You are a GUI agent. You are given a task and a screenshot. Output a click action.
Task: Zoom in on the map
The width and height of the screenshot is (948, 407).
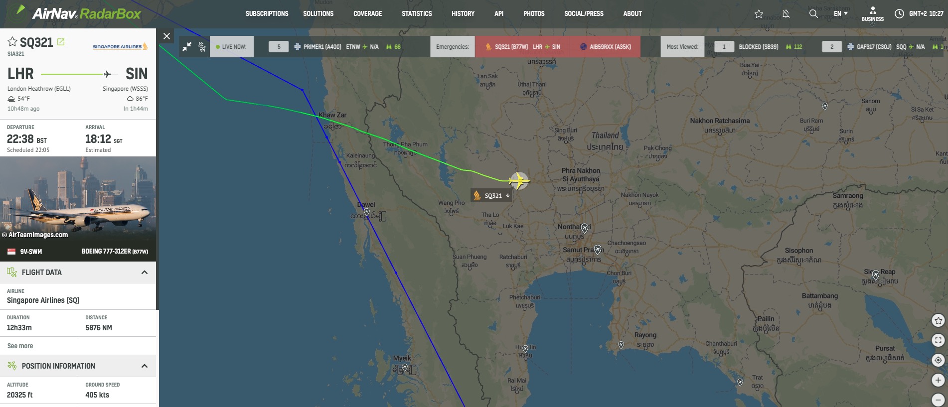[x=938, y=380]
